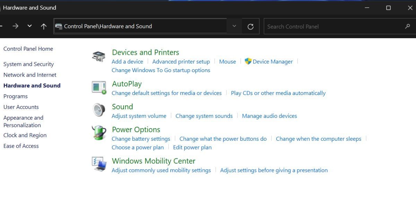The width and height of the screenshot is (416, 208).
Task: Click the address path Control Panel\Hardware and Sound
Action: pyautogui.click(x=108, y=26)
